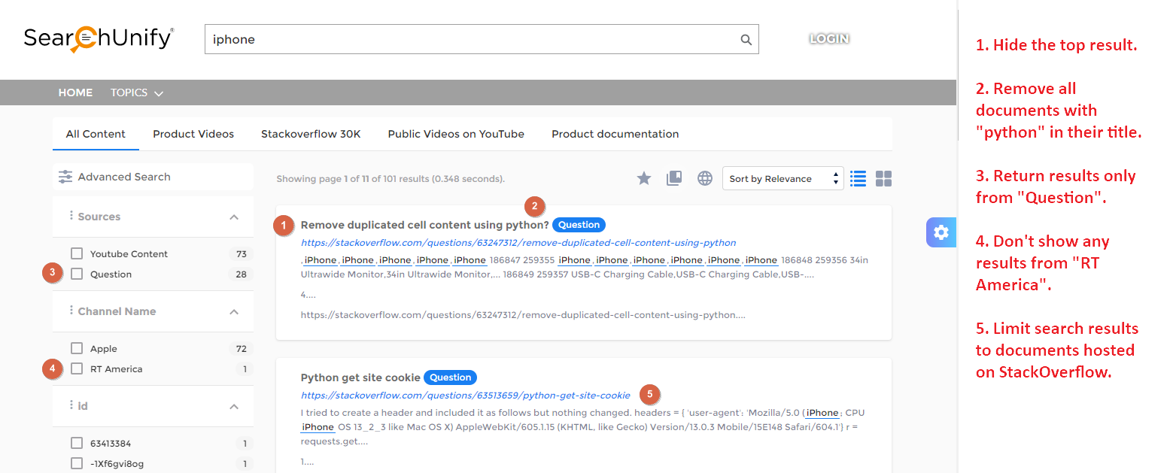Select the Apple channel checkbox

click(77, 348)
